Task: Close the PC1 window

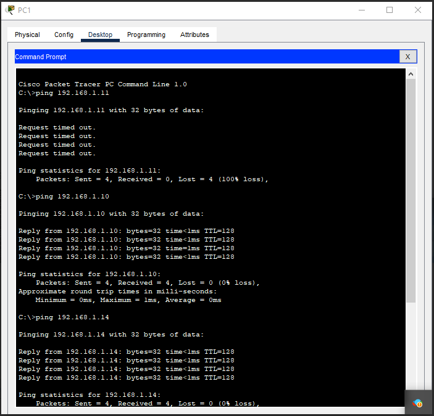Action: pyautogui.click(x=418, y=10)
